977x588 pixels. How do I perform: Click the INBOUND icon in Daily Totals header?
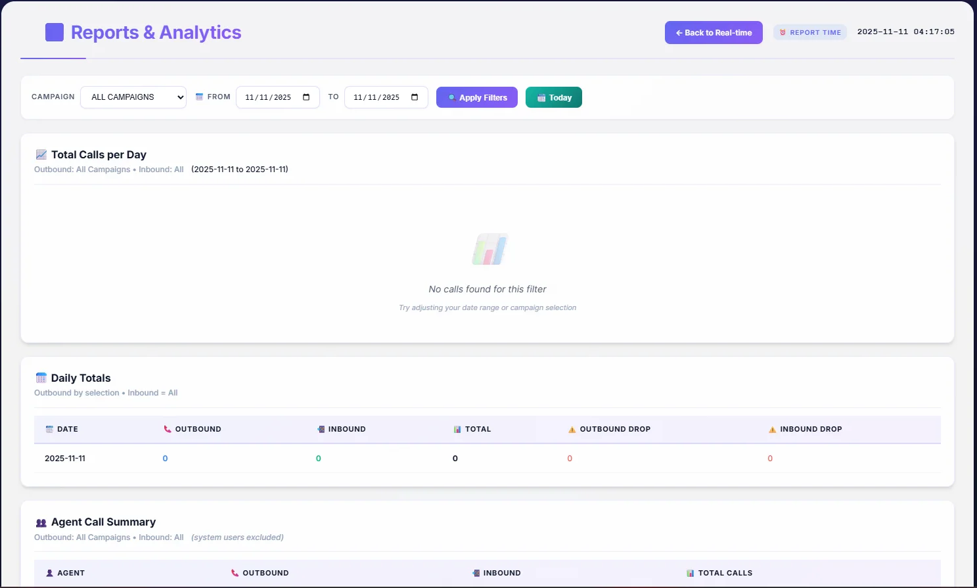(x=321, y=429)
